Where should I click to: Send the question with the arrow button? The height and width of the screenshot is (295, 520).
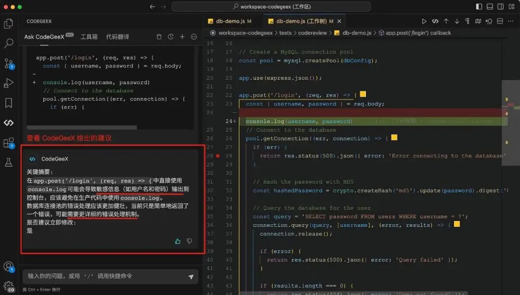click(x=191, y=276)
